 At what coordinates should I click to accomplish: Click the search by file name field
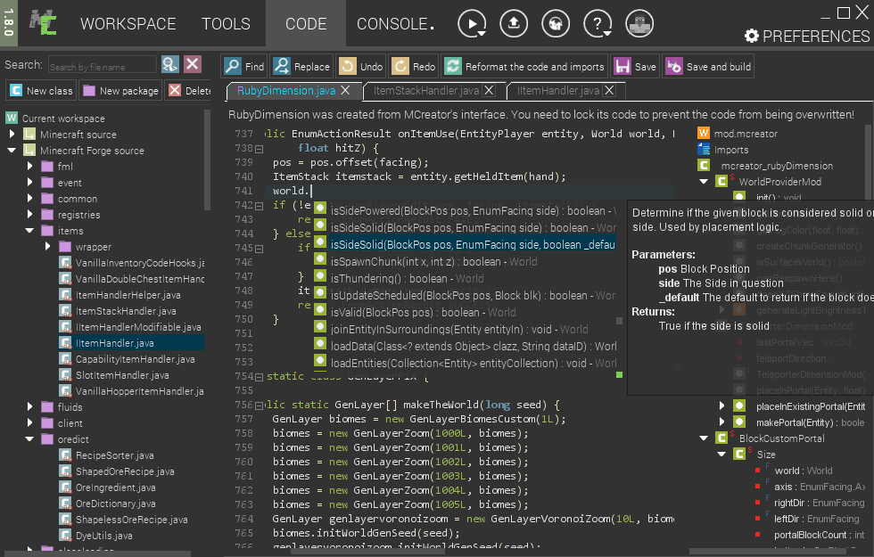pyautogui.click(x=103, y=64)
